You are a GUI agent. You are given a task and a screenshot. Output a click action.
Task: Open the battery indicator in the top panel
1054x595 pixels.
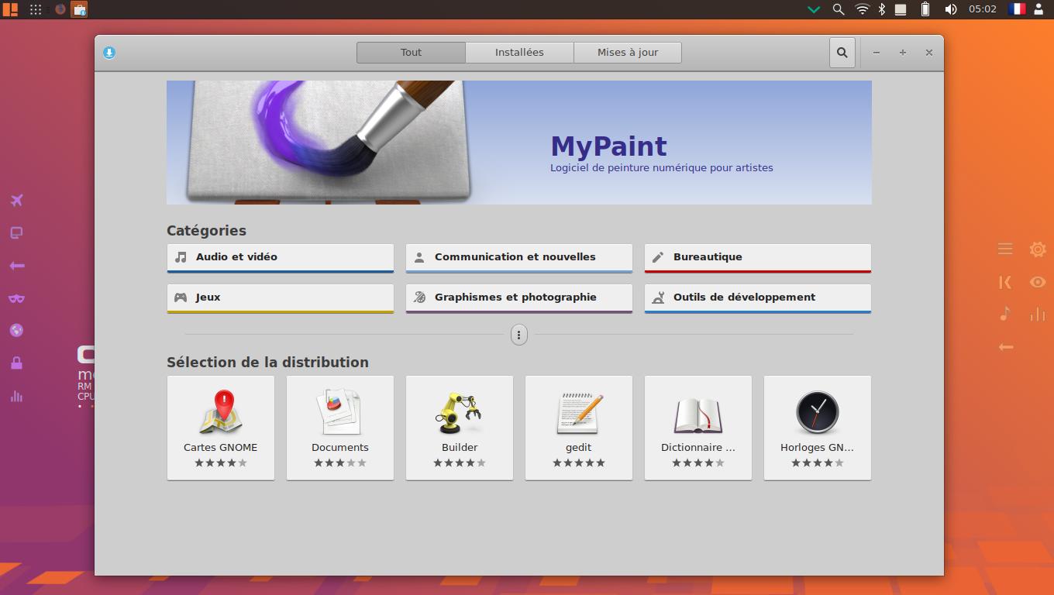coord(925,9)
